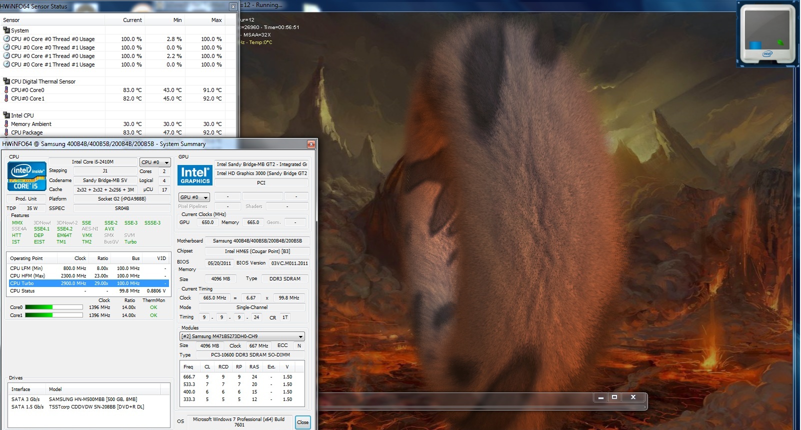Click the Sensor column header
Viewport: 801px width, 430px height.
52,20
